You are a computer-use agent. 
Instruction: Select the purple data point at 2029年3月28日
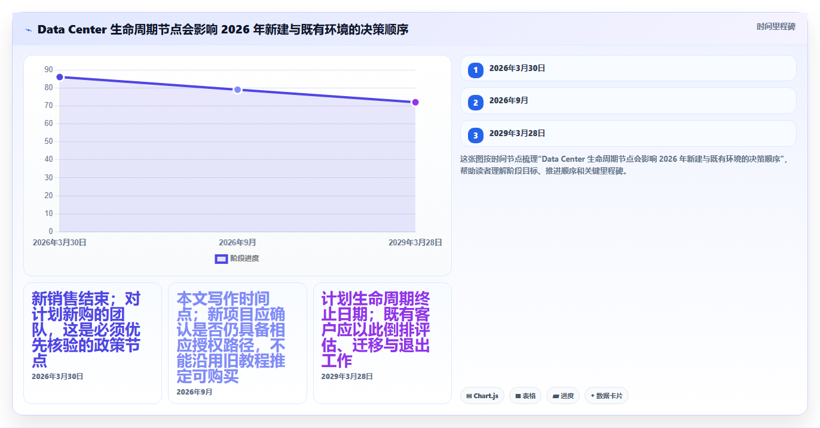coord(415,102)
